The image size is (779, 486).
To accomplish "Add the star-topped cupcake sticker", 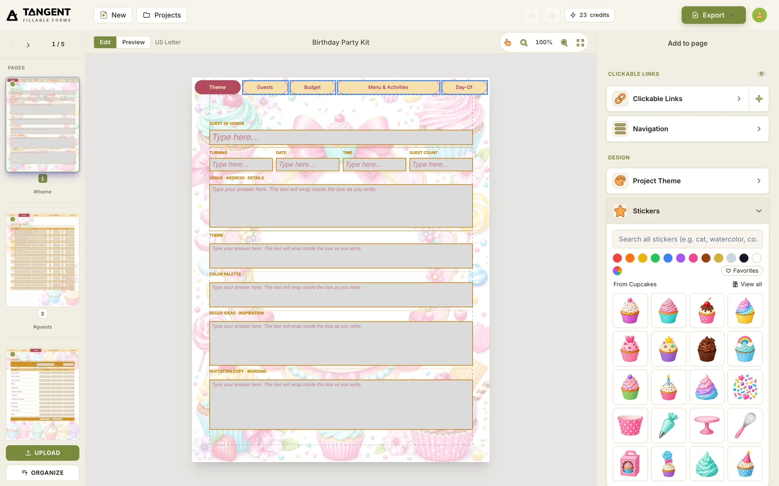I will (668, 349).
